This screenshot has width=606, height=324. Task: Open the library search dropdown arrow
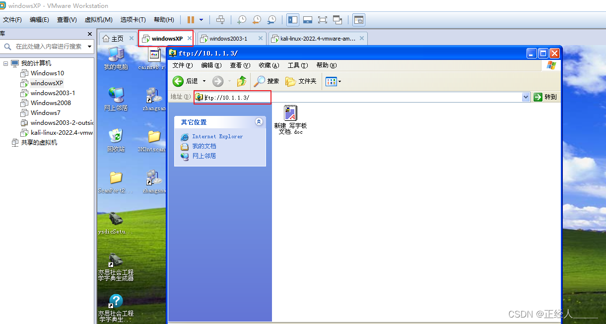90,47
